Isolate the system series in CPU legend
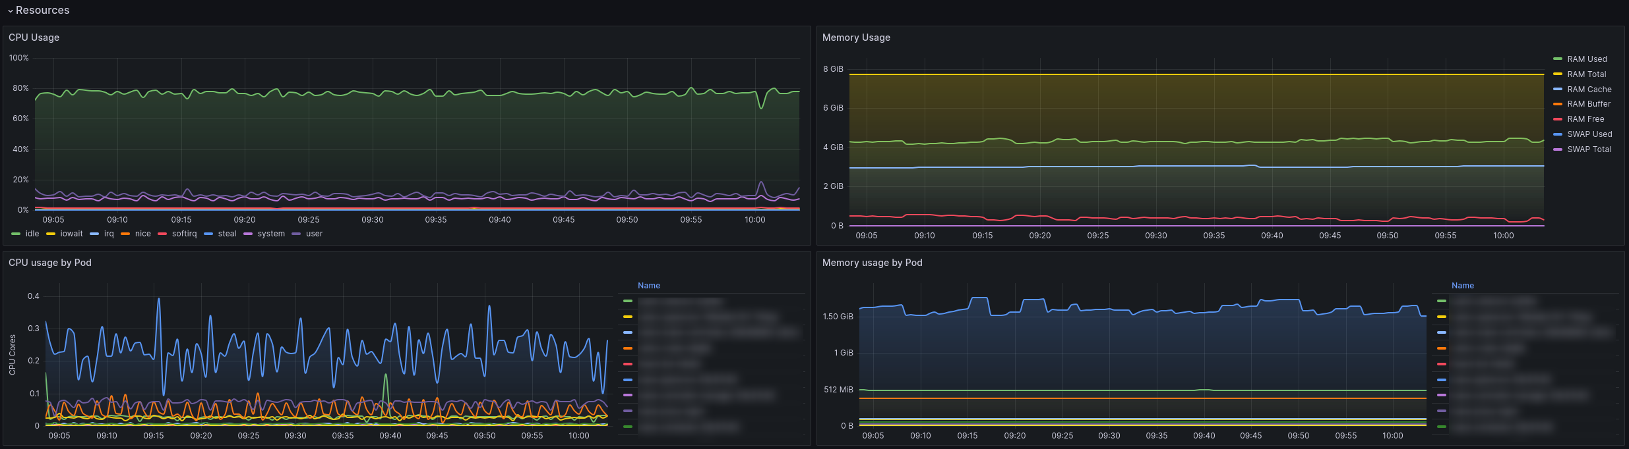Image resolution: width=1629 pixels, height=449 pixels. click(x=271, y=234)
